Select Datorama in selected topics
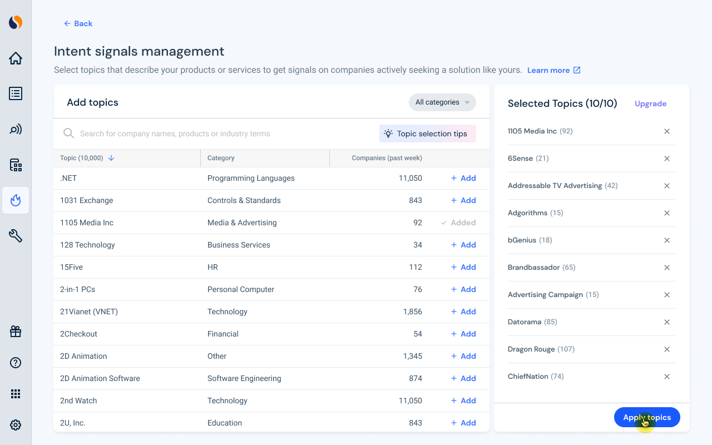Viewport: 712px width, 445px height. click(525, 322)
